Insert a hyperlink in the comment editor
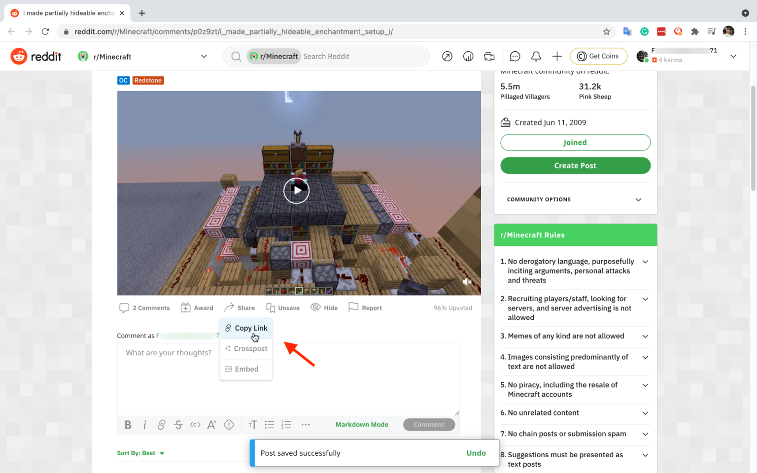The height and width of the screenshot is (473, 757). coord(162,424)
